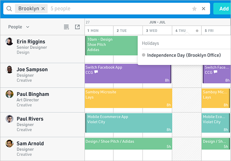Open the People view dropdown

pyautogui.click(x=19, y=27)
